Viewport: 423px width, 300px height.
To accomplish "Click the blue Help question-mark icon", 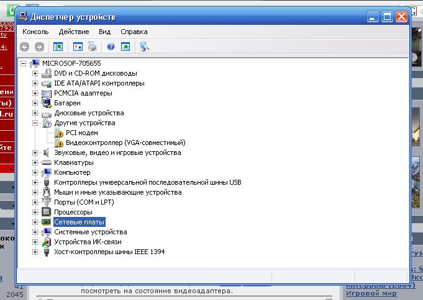I will point(111,47).
